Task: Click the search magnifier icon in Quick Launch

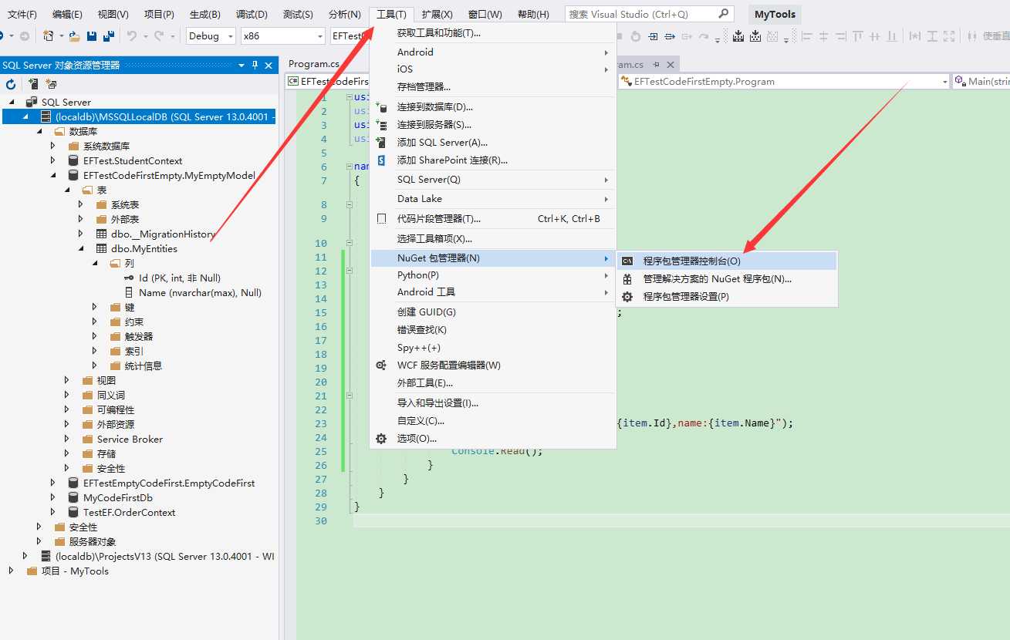Action: pyautogui.click(x=723, y=14)
